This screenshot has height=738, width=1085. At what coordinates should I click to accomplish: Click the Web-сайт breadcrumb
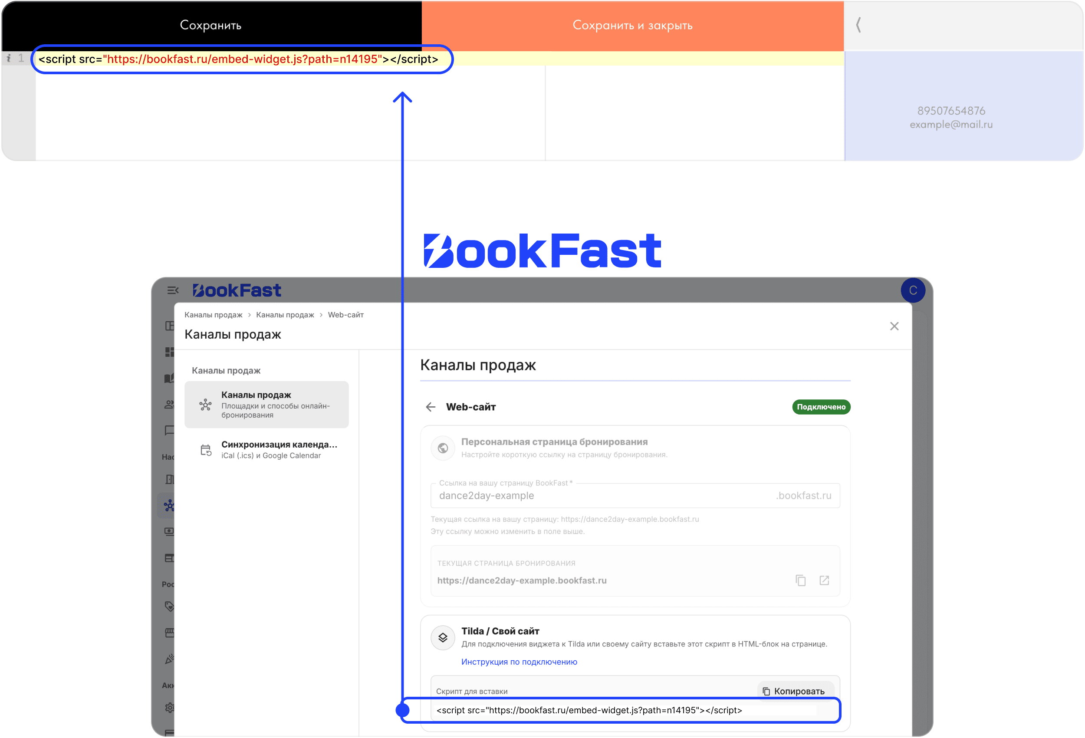(345, 315)
